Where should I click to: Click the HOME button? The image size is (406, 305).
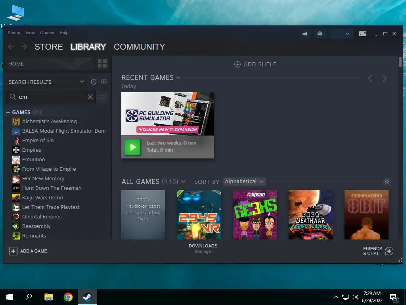pos(16,64)
